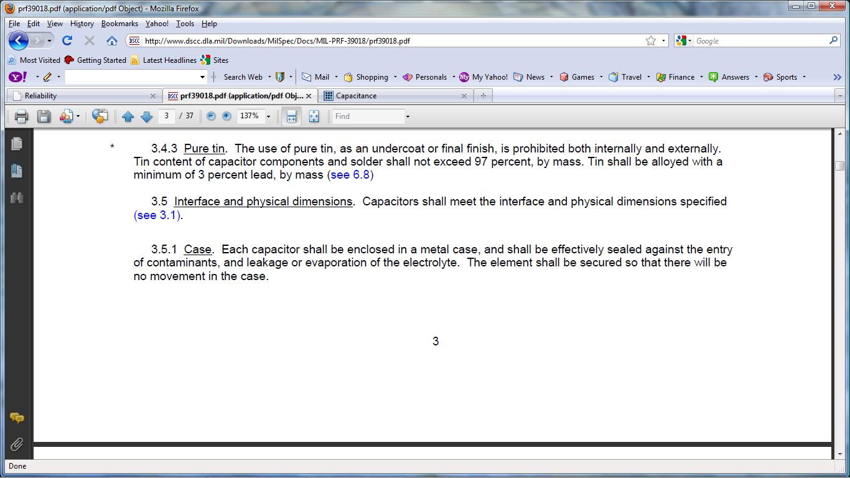
Task: Open the PDF Find options dropdown
Action: tap(408, 116)
